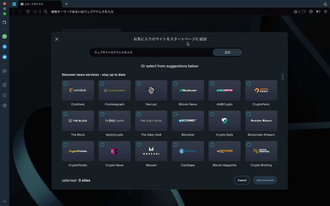Click the three-dots sidebar setup icon
The image size is (330, 206).
pyautogui.click(x=5, y=202)
